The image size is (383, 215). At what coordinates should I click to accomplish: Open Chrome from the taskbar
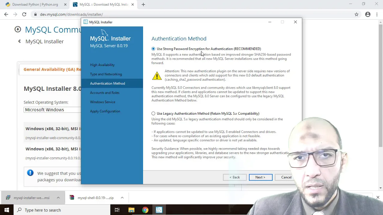(145, 210)
